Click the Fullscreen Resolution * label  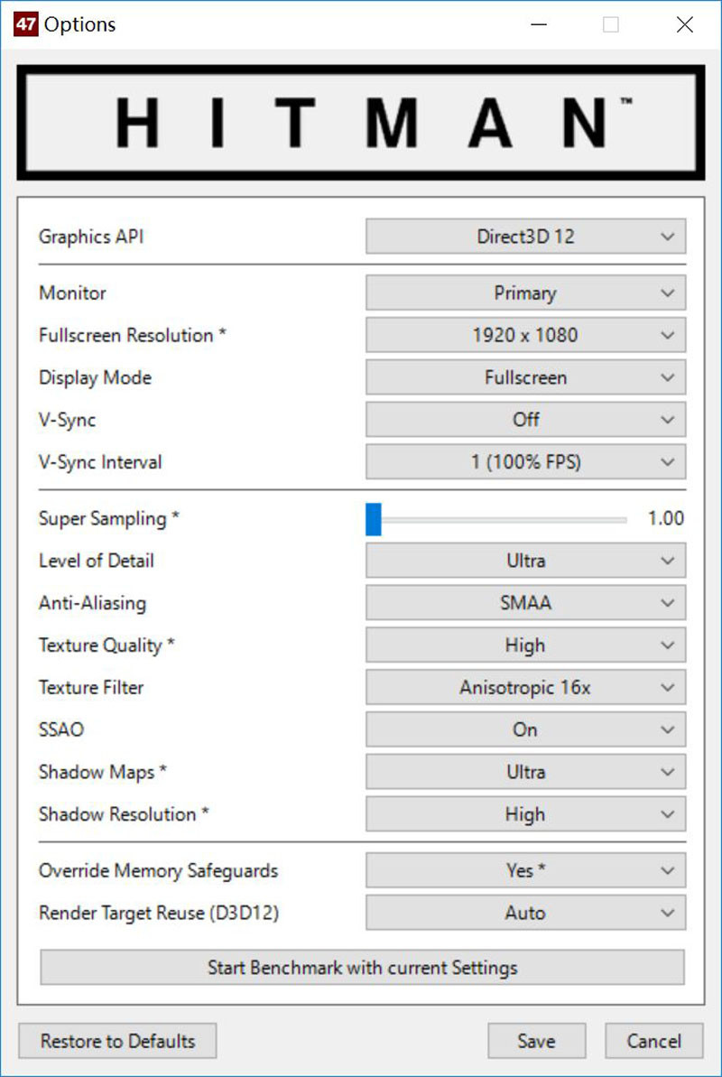(133, 335)
